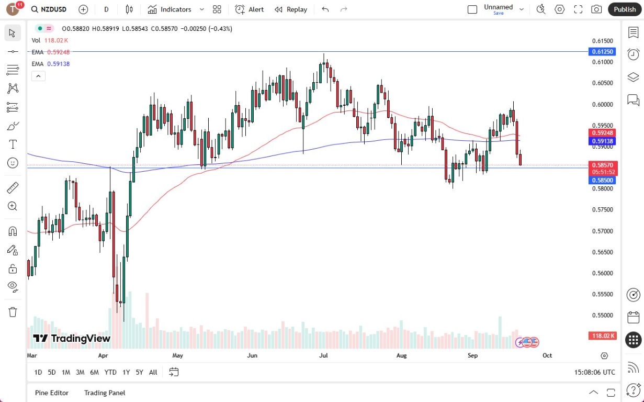Image resolution: width=644 pixels, height=402 pixels.
Task: Hide all drawings with the eye toggle
Action: pos(13,286)
